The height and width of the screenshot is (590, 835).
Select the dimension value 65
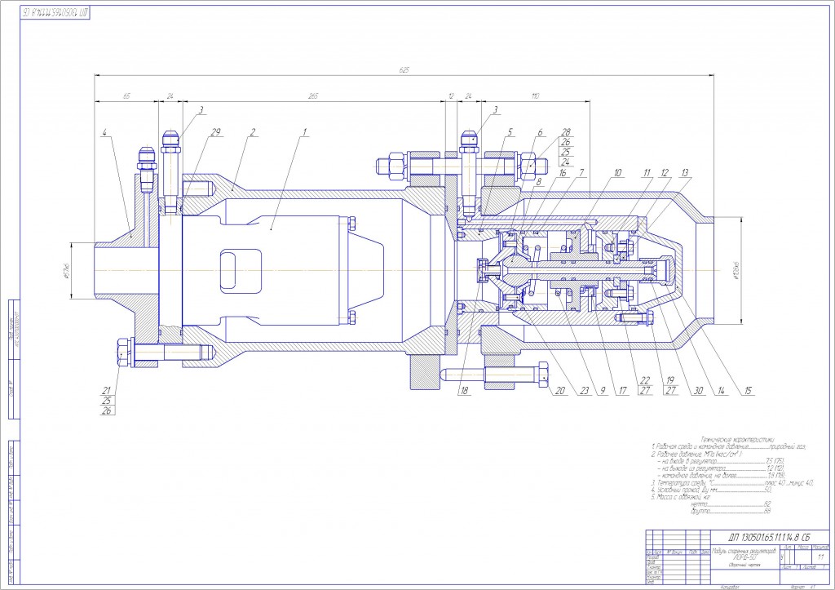[126, 96]
